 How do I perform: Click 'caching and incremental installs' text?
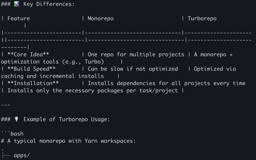pyautogui.click(x=52, y=76)
